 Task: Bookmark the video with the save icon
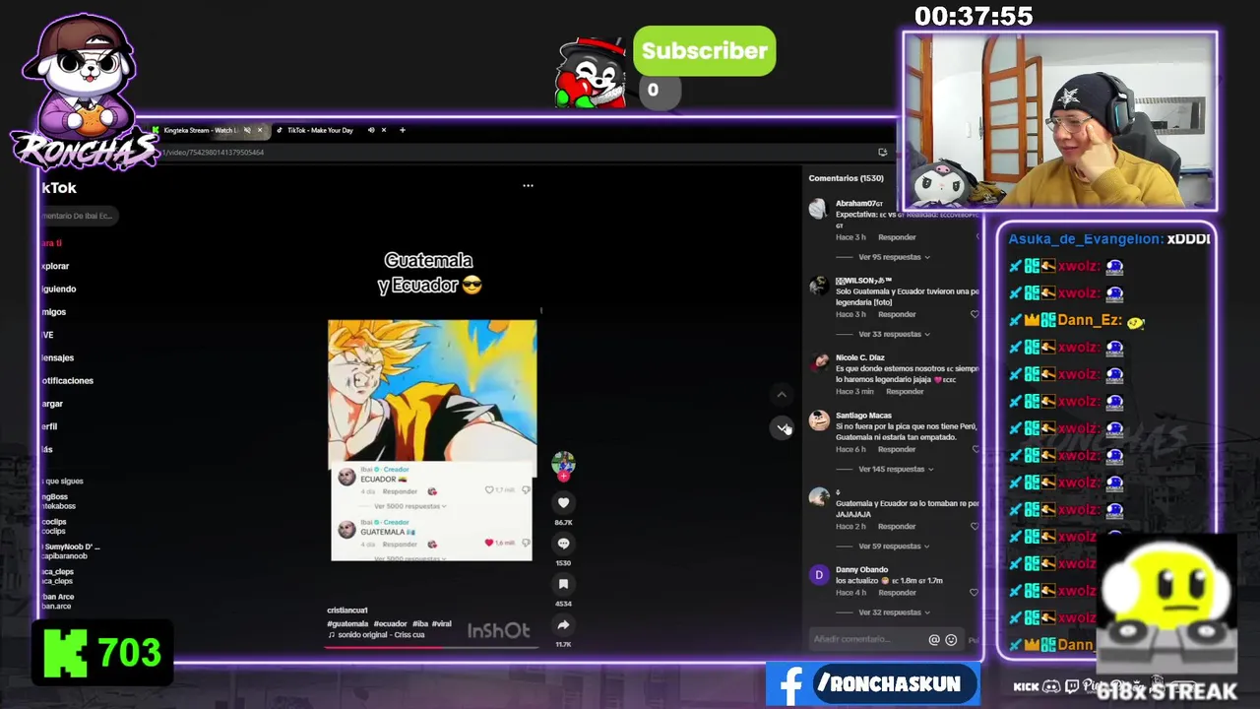563,585
